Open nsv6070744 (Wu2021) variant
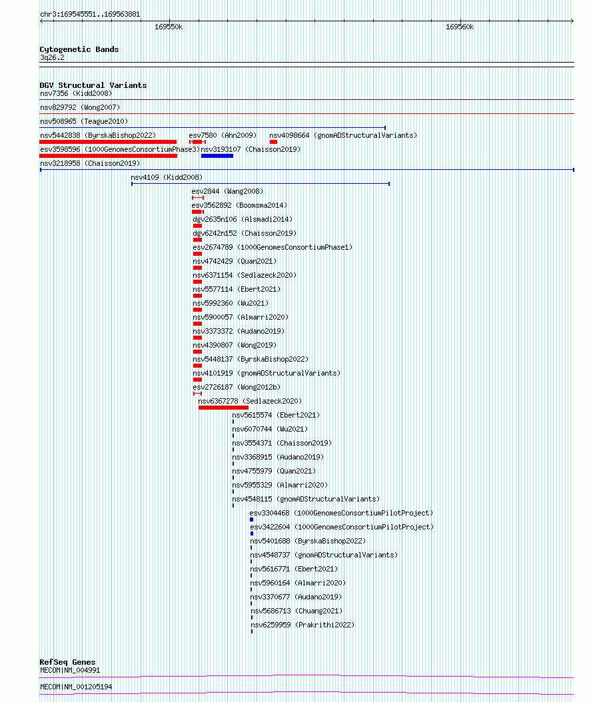 (x=270, y=429)
